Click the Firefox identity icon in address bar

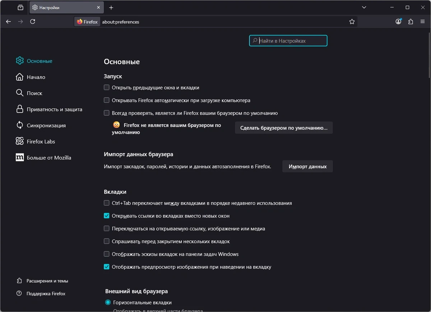point(87,22)
